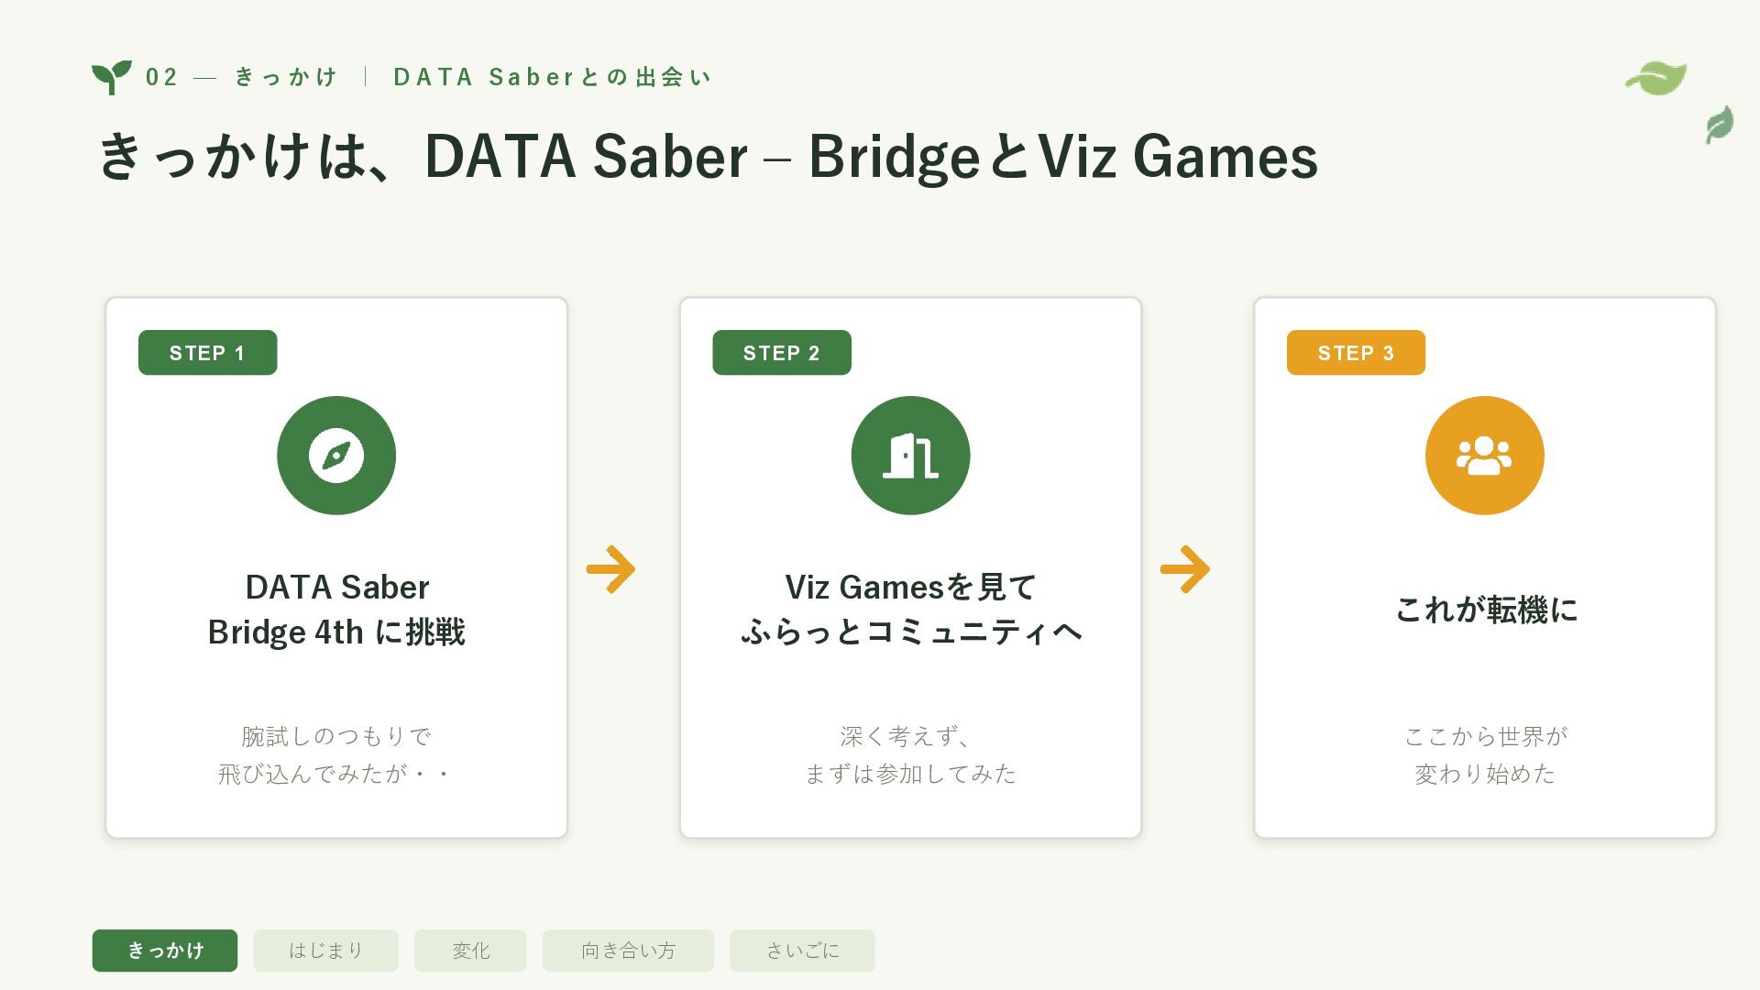Viewport: 1760px width, 990px height.
Task: Click the orange STEP 3 badge
Action: [x=1356, y=353]
